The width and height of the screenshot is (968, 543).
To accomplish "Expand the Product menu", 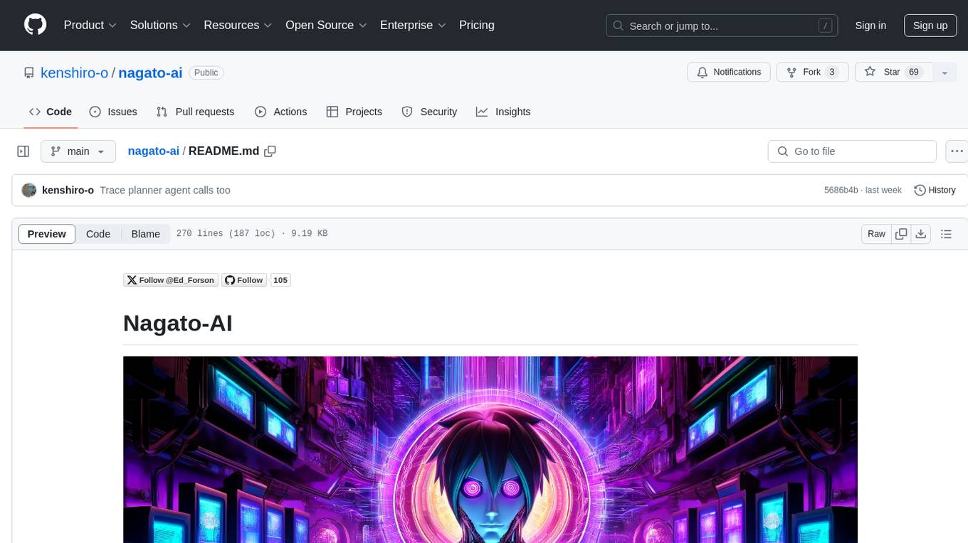I will [x=90, y=25].
